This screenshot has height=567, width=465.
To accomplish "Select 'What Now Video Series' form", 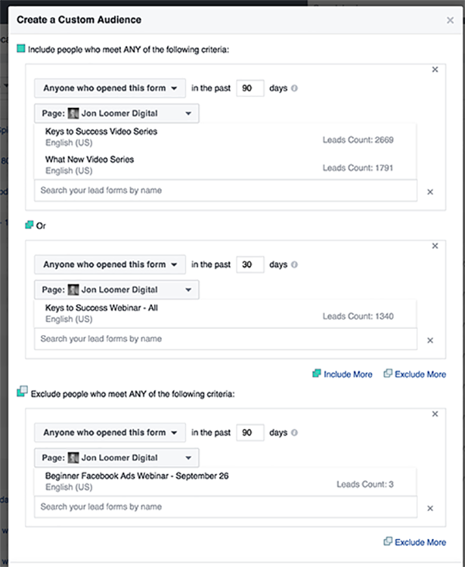I will coord(225,165).
